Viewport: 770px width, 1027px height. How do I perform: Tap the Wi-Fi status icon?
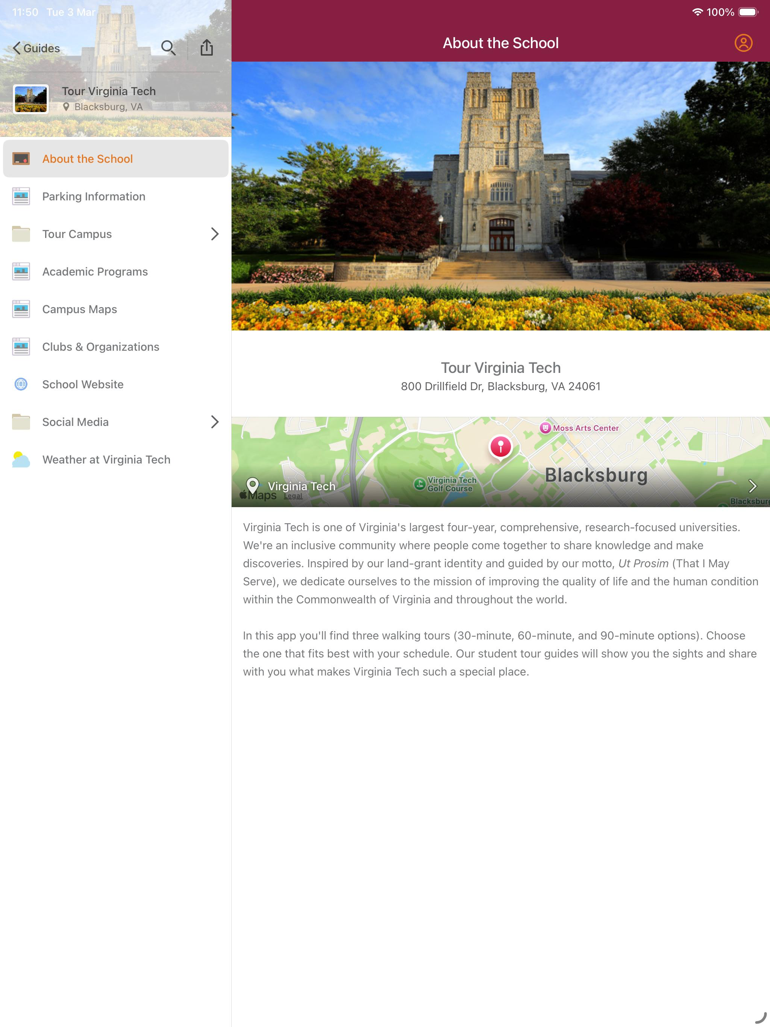click(x=697, y=12)
